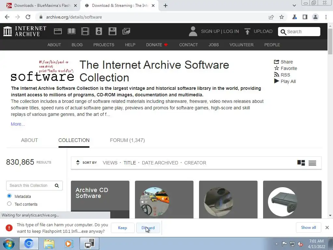Select the Metadata radio button
The height and width of the screenshot is (250, 333).
click(9, 196)
